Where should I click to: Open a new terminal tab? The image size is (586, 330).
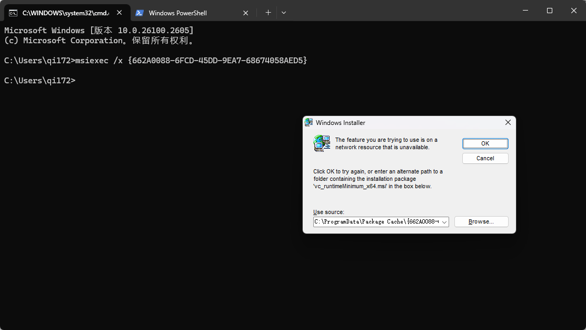[x=268, y=13]
